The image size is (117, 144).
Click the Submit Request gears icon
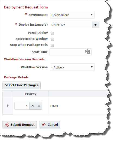tap(7, 125)
